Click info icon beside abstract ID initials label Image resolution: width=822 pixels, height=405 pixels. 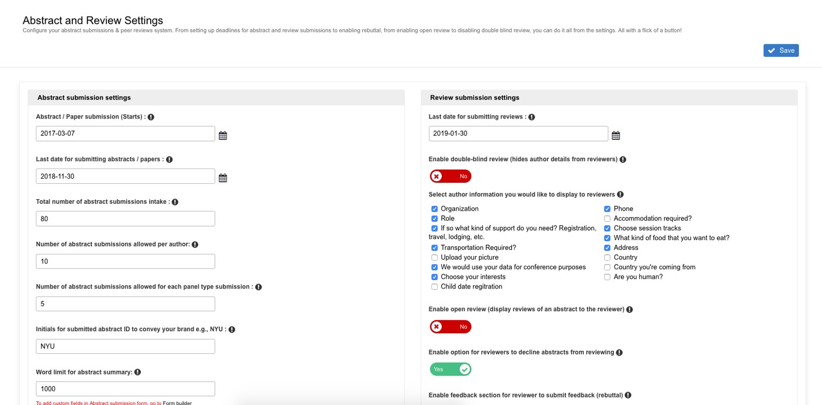(x=232, y=330)
